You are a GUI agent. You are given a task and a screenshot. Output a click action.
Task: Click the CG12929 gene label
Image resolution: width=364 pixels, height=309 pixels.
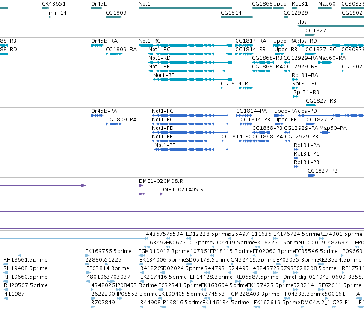tap(296, 13)
